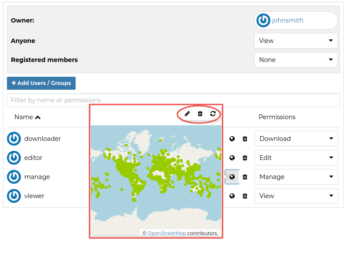Screen dimensions: 346x254
Task: Delete the downloader user permission
Action: click(x=245, y=139)
